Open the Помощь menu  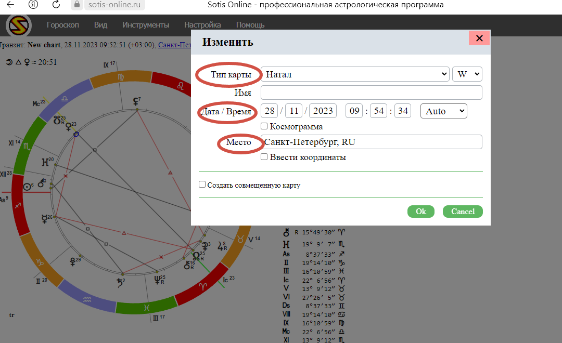click(250, 25)
